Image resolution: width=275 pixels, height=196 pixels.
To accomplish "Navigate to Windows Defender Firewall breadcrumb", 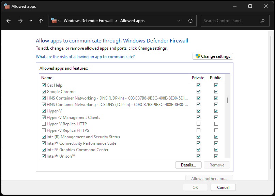I will [x=88, y=21].
